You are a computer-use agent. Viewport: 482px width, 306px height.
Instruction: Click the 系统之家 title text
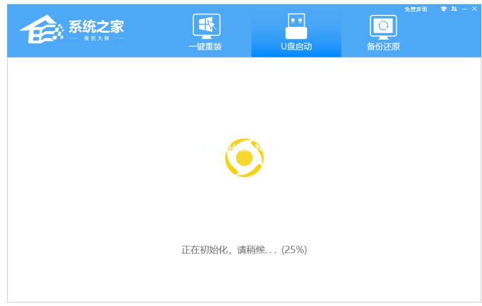96,27
